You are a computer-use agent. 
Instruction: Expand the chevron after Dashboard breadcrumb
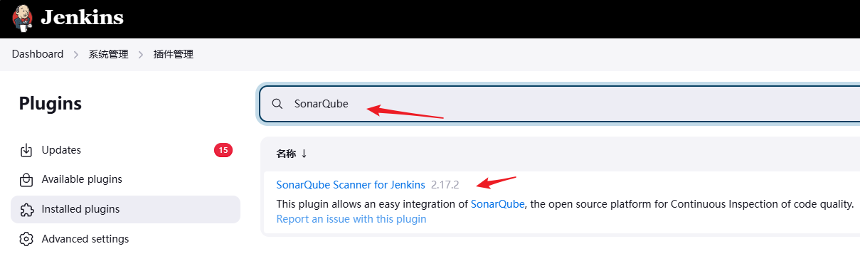pos(76,54)
